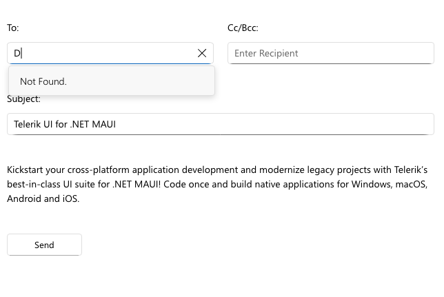This screenshot has height=297, width=444.
Task: Clear the To field with the X icon
Action: click(202, 53)
